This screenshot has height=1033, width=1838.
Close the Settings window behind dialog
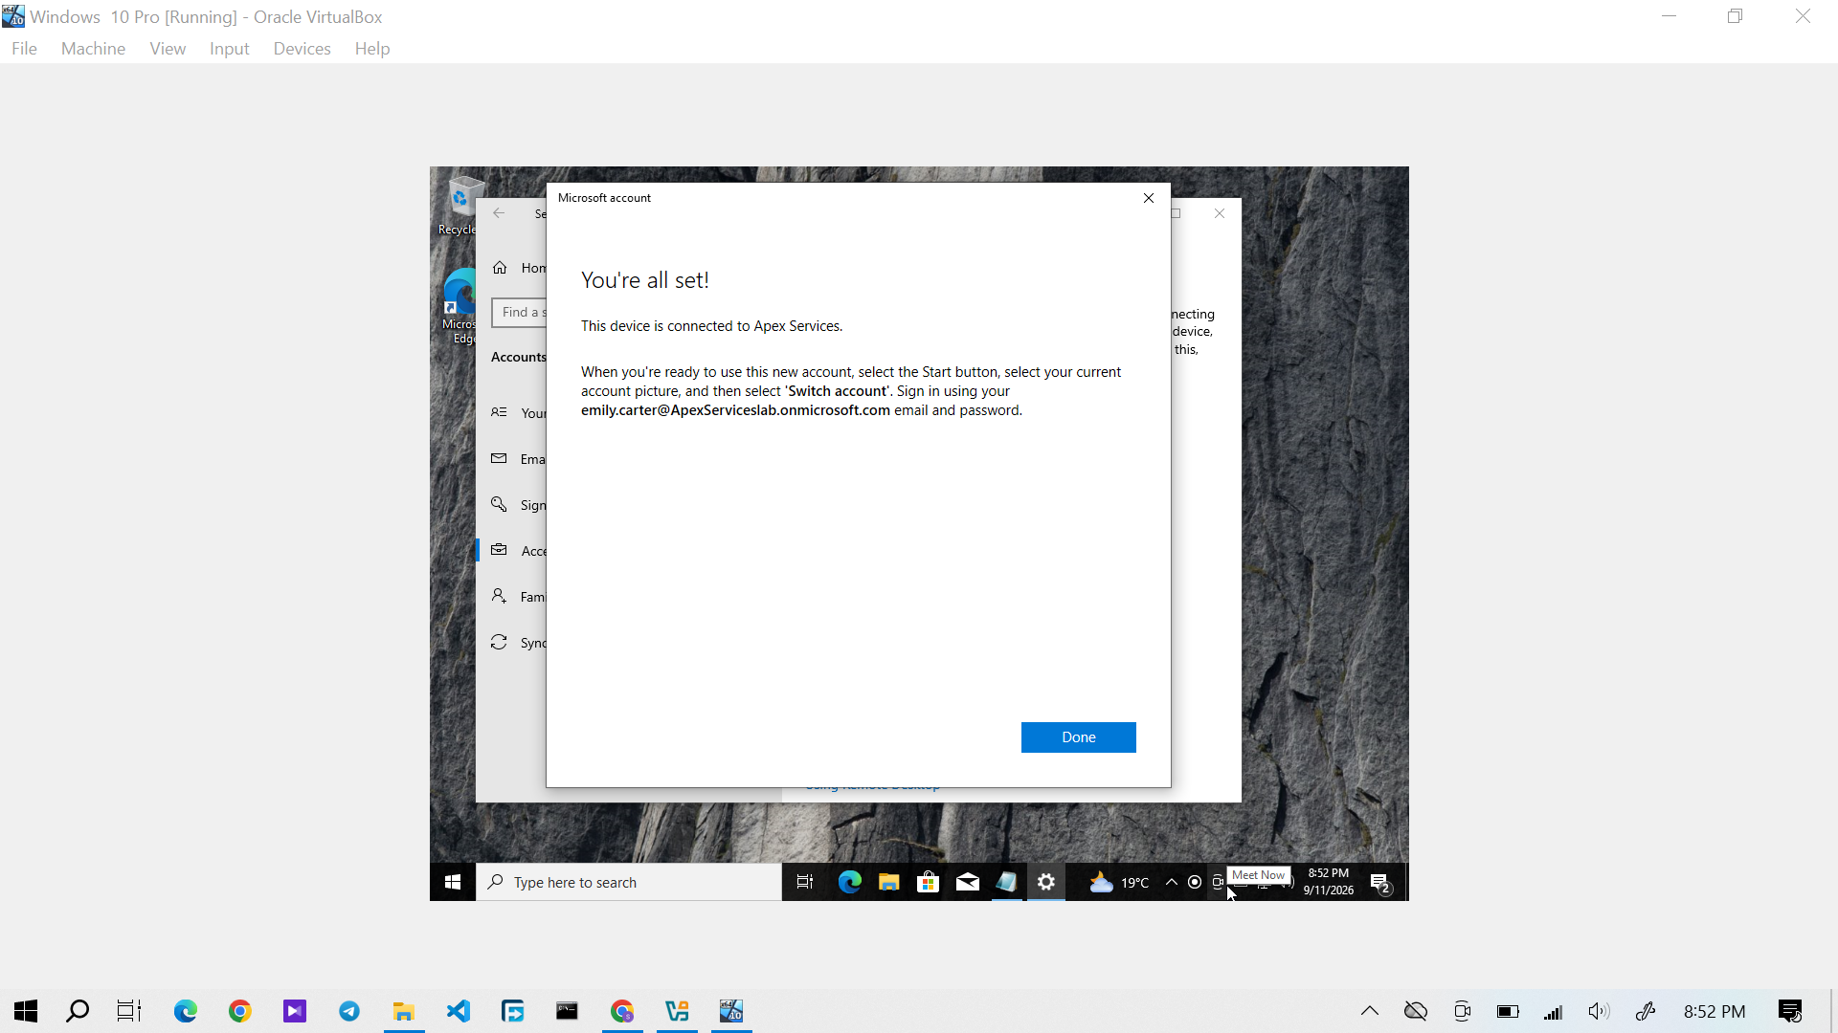1220,213
